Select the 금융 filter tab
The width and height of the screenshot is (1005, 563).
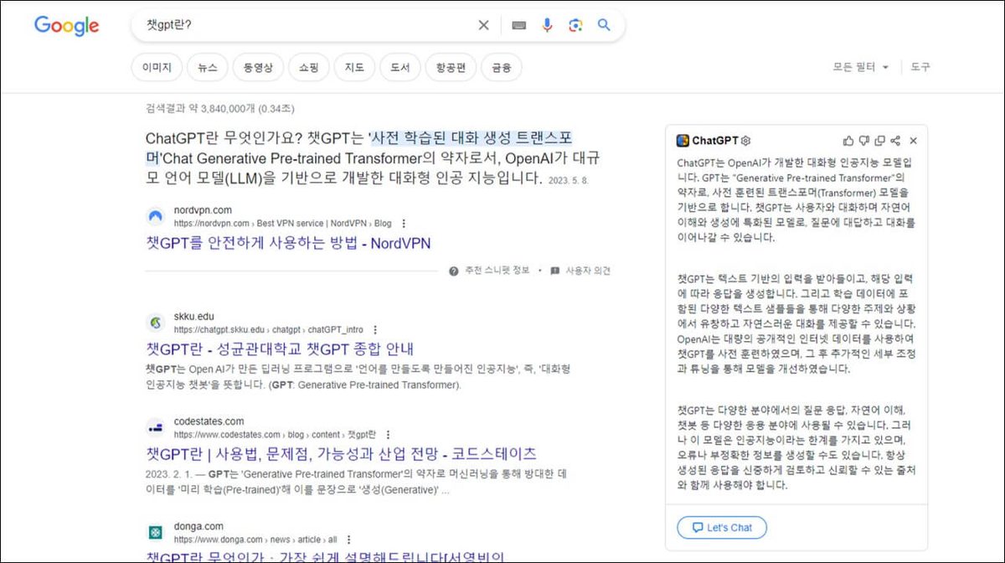pos(502,68)
